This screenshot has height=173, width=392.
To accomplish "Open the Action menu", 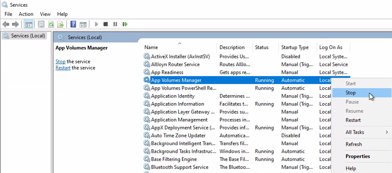I will (x=26, y=14).
